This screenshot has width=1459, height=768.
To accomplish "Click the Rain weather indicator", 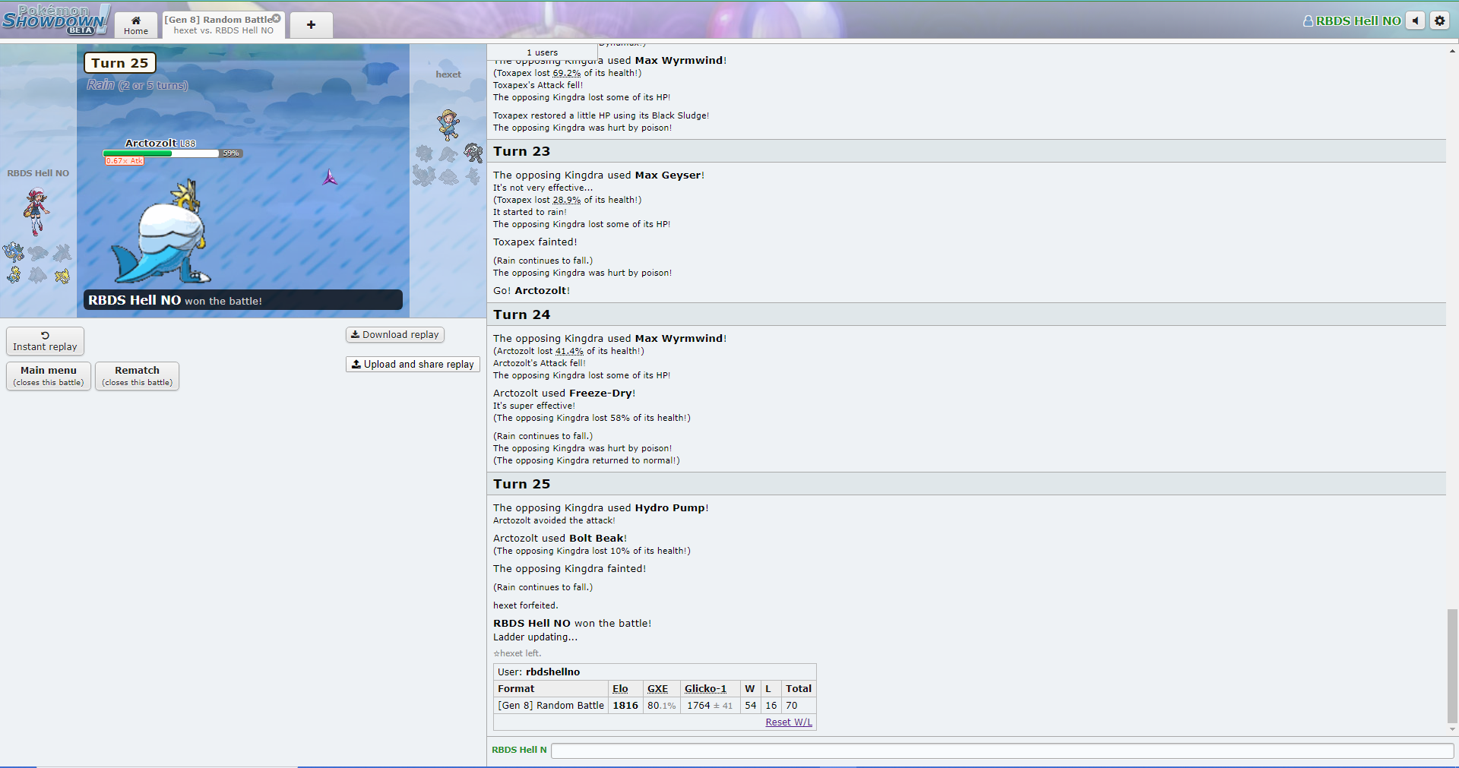I will pyautogui.click(x=137, y=85).
